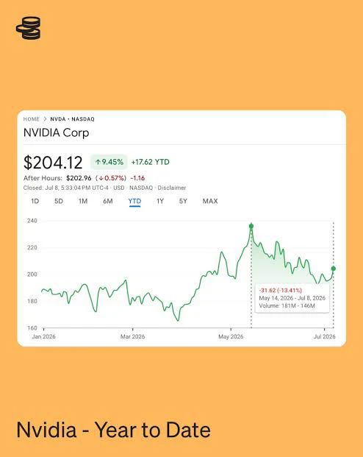363x457 pixels.
Task: Choose the 1Y range tab
Action: pyautogui.click(x=160, y=201)
